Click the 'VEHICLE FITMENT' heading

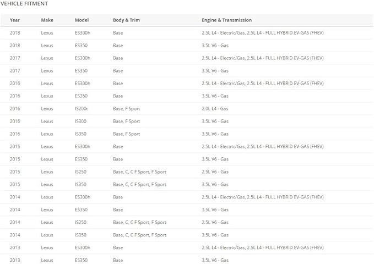click(x=24, y=3)
